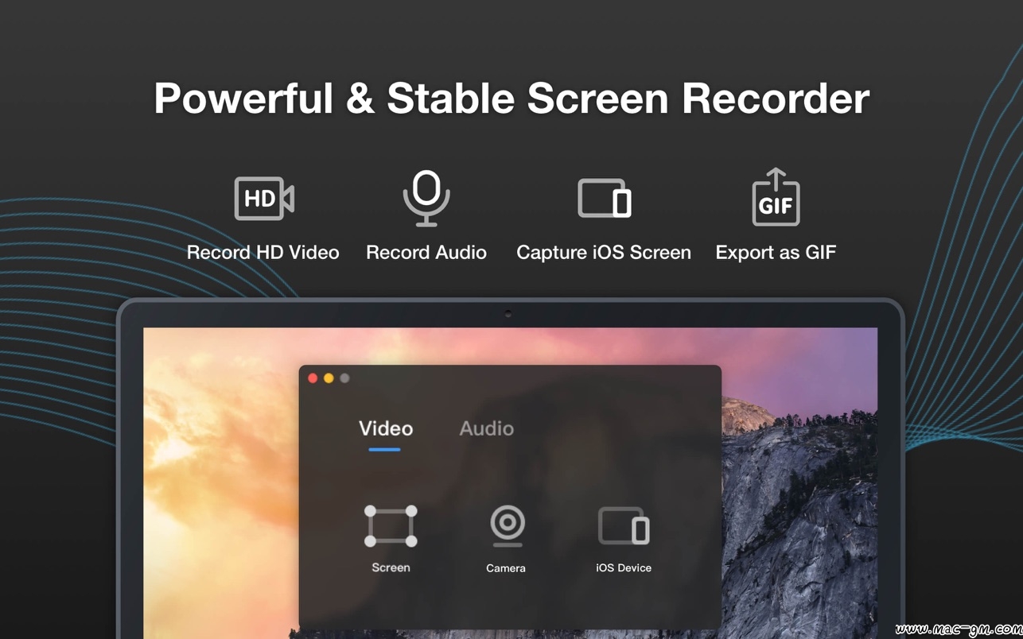This screenshot has height=639, width=1023.
Task: Click the HD camera icon in the banner
Action: (x=264, y=198)
